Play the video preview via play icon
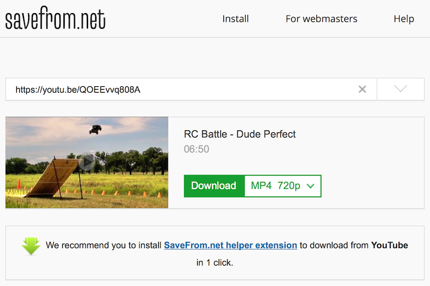Image resolution: width=430 pixels, height=286 pixels. coord(87,162)
